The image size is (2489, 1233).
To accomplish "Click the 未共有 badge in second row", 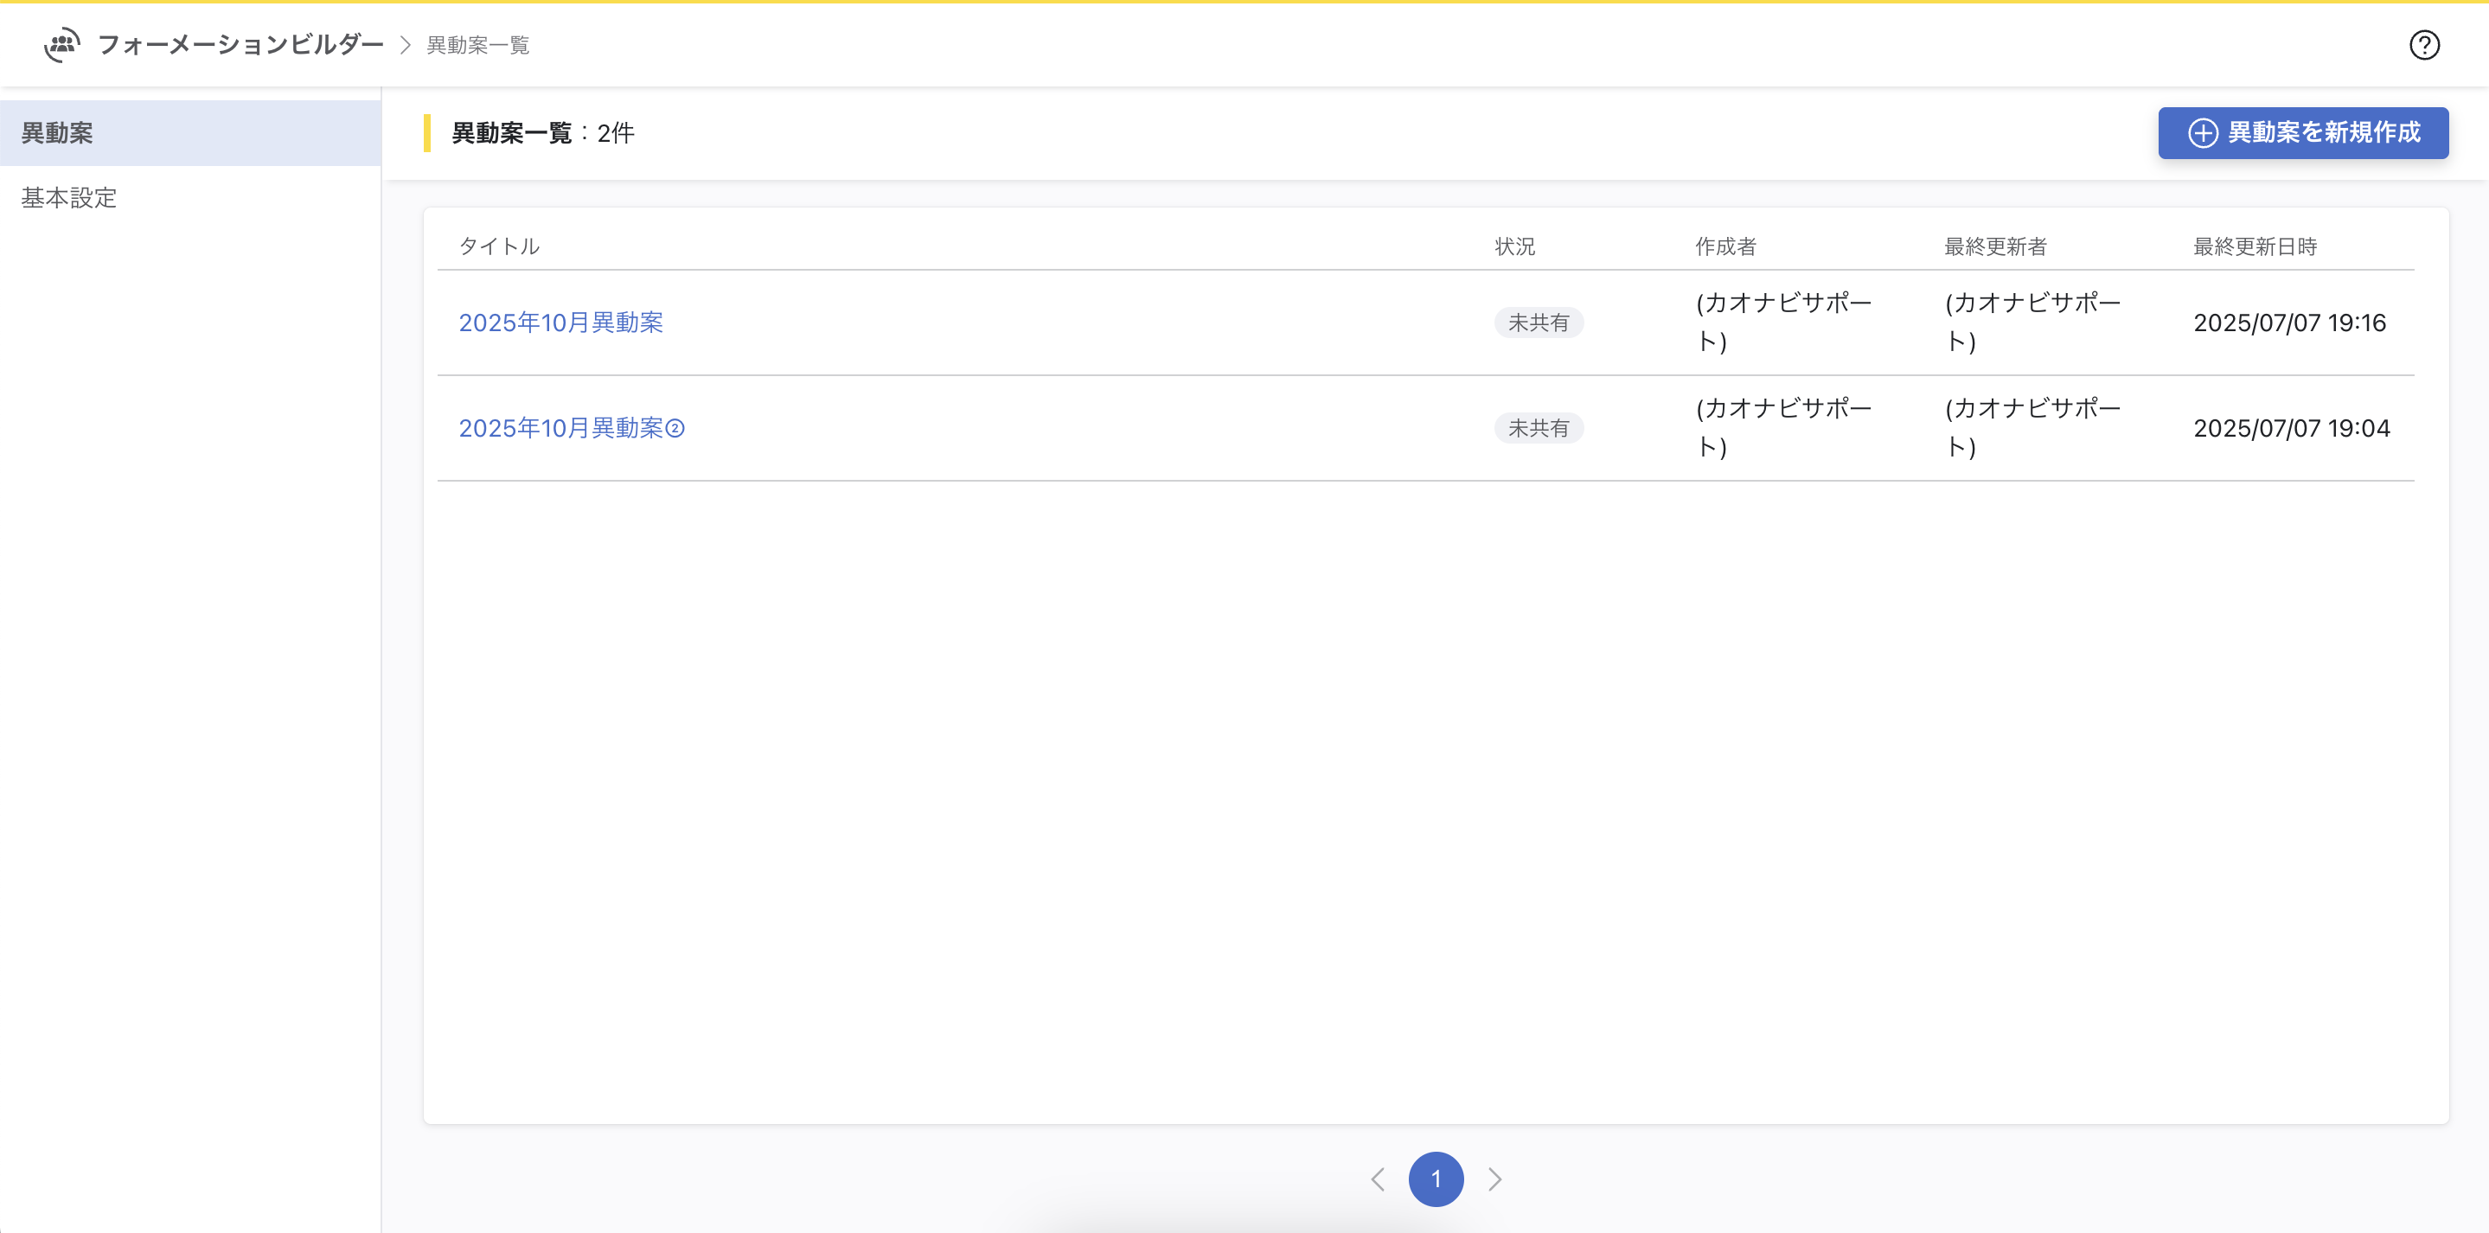I will [1539, 428].
